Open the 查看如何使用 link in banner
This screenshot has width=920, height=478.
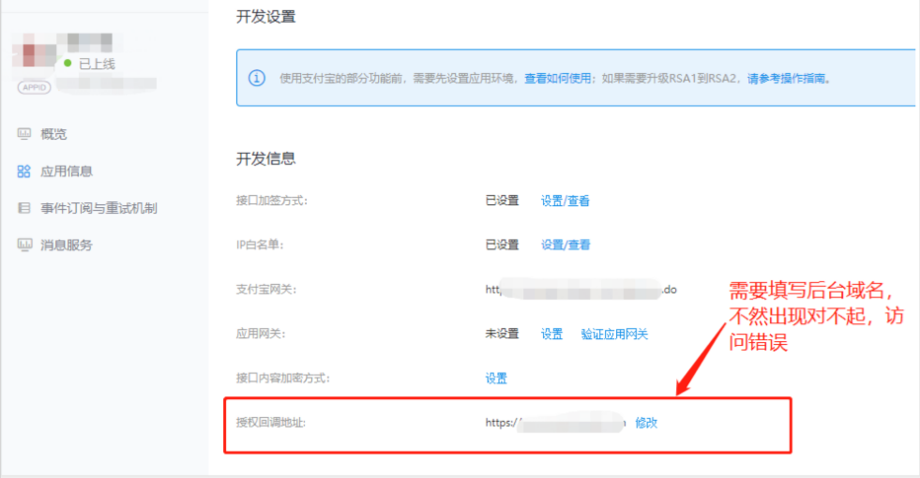pyautogui.click(x=557, y=79)
